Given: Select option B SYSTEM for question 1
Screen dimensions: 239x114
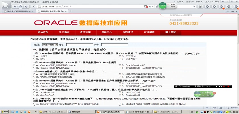Looking at the screenshot, I should pyautogui.click(x=120, y=56).
